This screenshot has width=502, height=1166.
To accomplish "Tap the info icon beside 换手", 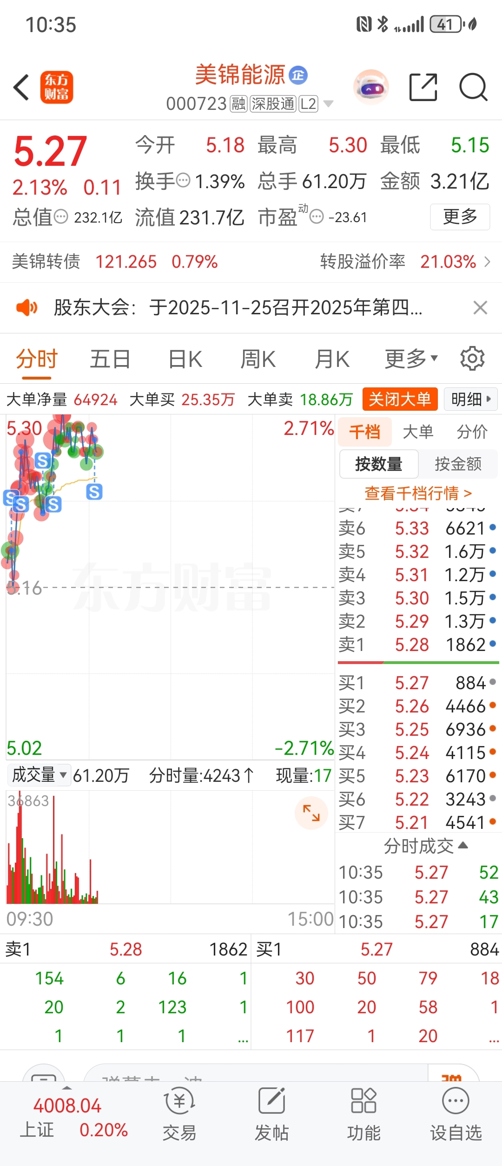I will [184, 180].
